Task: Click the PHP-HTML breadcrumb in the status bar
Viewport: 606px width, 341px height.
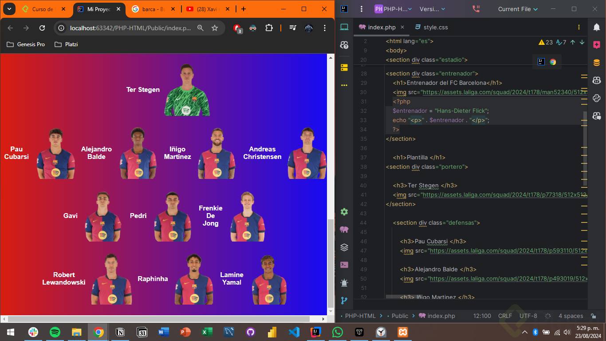Action: 360,316
